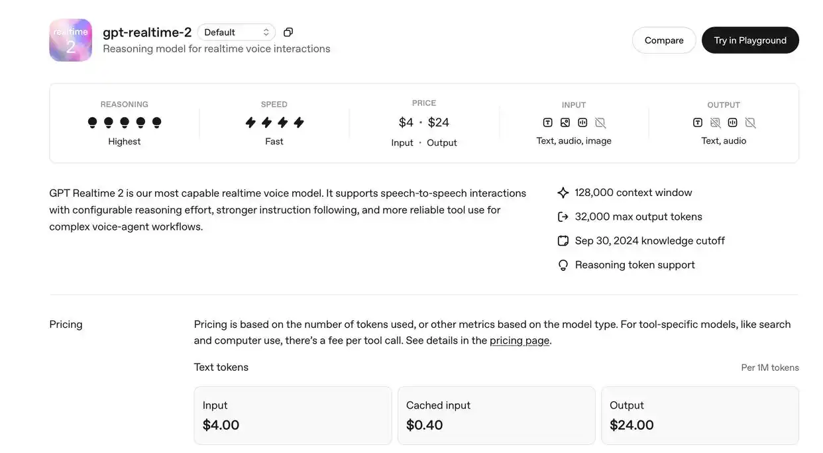Select the Cached input $0.40 card
Screen dimensions: 823x453
click(x=496, y=415)
